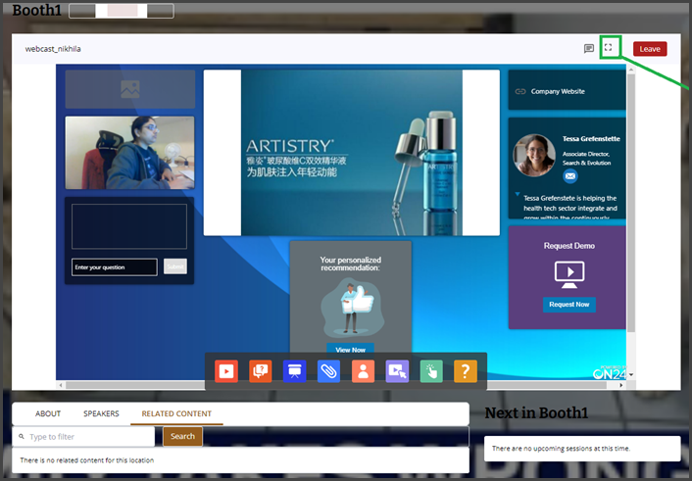Click the horizontal scrollbar left arrow
Screen dimensions: 692x481
(x=61, y=385)
